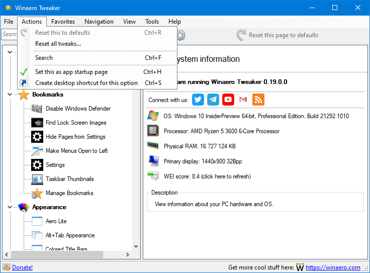Viewport: 370px width, 273px height.
Task: Click WEI score text to refresh
Action: 207,176
